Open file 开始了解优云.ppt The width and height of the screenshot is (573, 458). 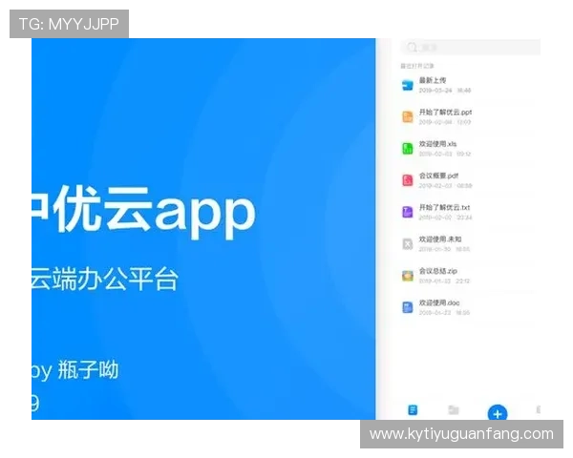pyautogui.click(x=470, y=116)
